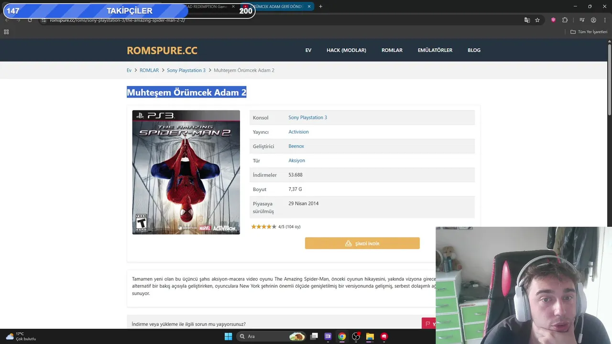Click the Chrome icon in taskbar
612x344 pixels.
pos(342,336)
